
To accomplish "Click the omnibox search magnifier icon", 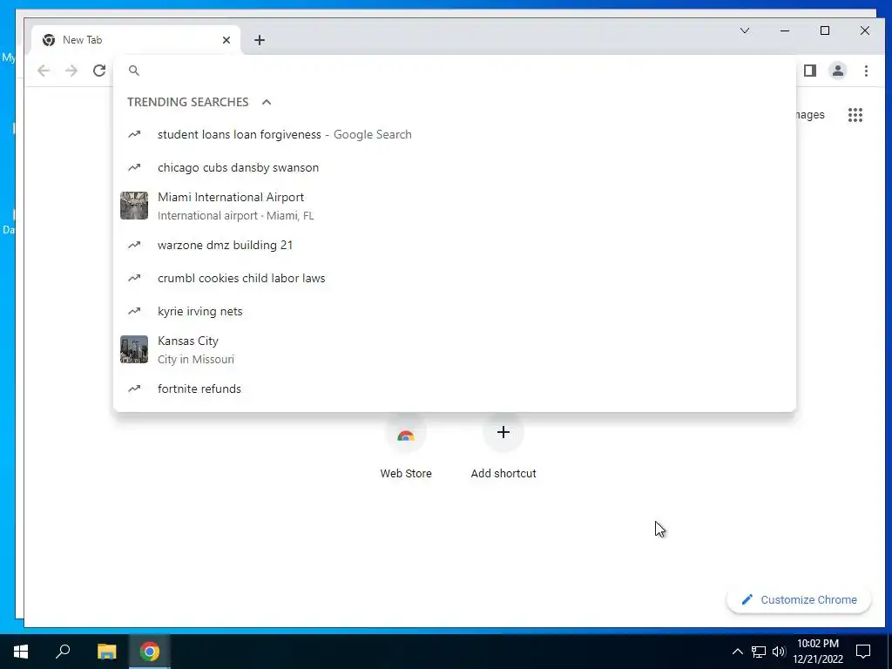I will (x=134, y=71).
